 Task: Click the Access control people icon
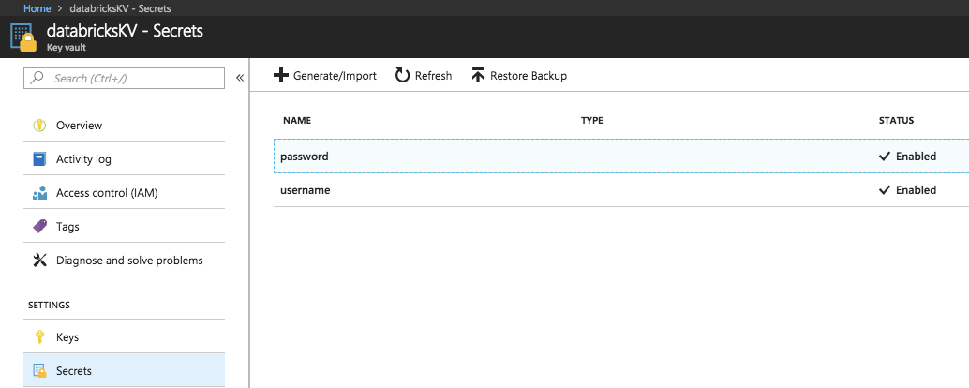(39, 193)
